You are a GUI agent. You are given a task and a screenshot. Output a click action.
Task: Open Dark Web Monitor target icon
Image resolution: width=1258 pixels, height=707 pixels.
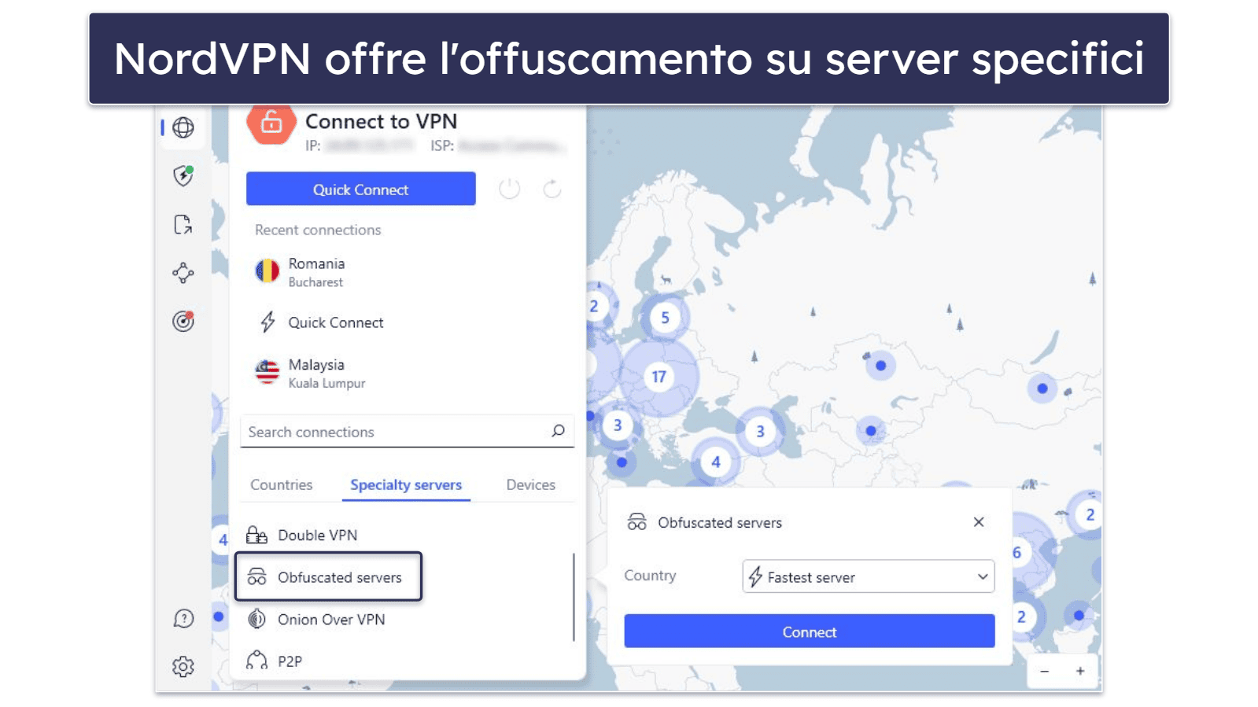tap(183, 321)
